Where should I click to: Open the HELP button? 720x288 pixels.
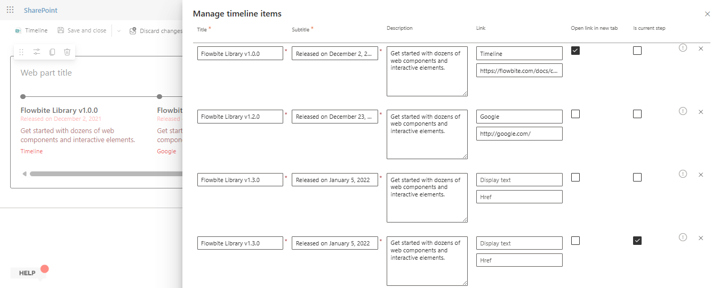[x=28, y=273]
